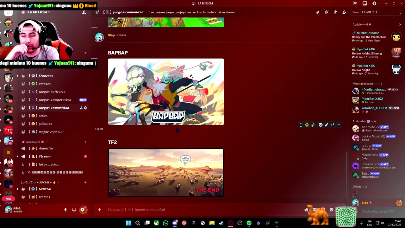
Task: View YoRobot_4300SK Bendy activity card
Action: [x=376, y=37]
